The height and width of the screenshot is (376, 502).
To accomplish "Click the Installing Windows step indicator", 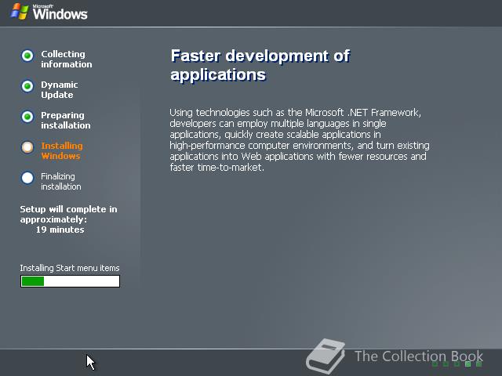I will pos(27,147).
